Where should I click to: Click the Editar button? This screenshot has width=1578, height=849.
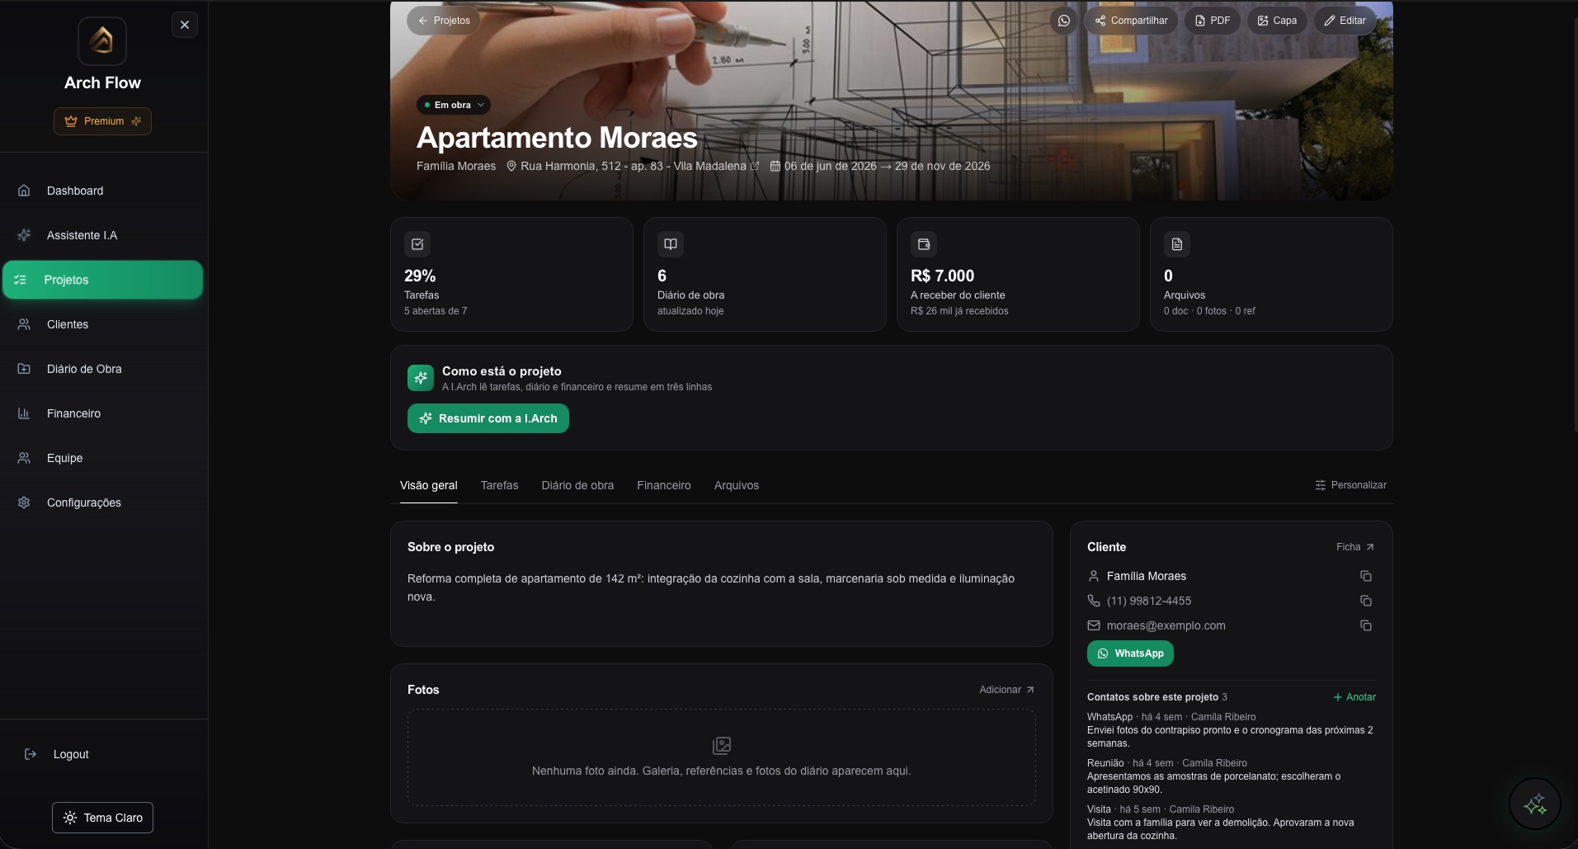(x=1345, y=21)
